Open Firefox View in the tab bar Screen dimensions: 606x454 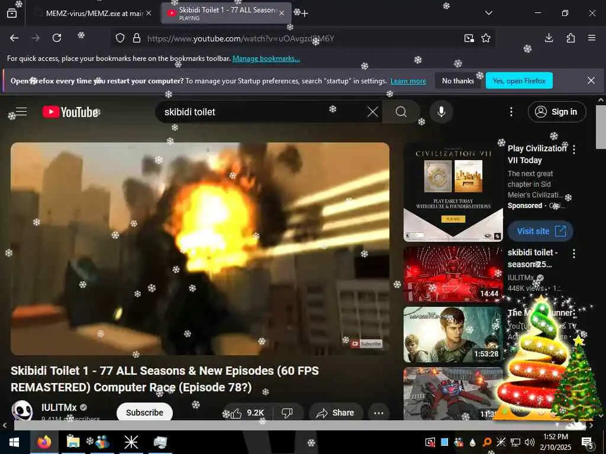(12, 13)
